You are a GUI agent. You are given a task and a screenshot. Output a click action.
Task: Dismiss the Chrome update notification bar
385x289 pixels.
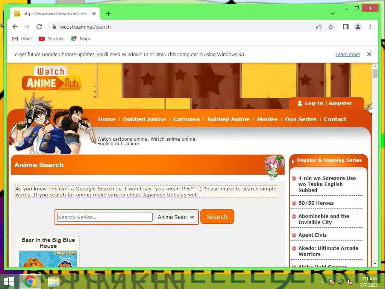click(x=369, y=54)
